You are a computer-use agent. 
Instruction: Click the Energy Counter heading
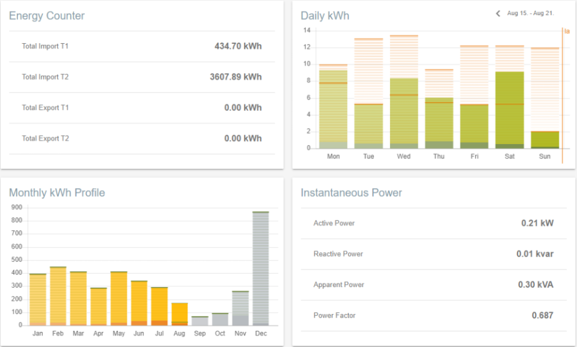point(47,16)
